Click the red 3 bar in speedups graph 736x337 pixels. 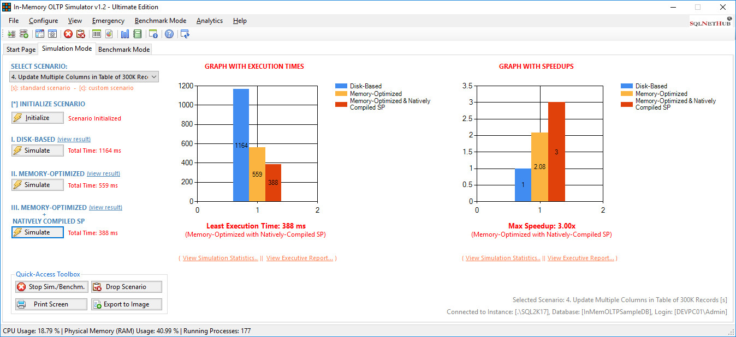pos(556,152)
